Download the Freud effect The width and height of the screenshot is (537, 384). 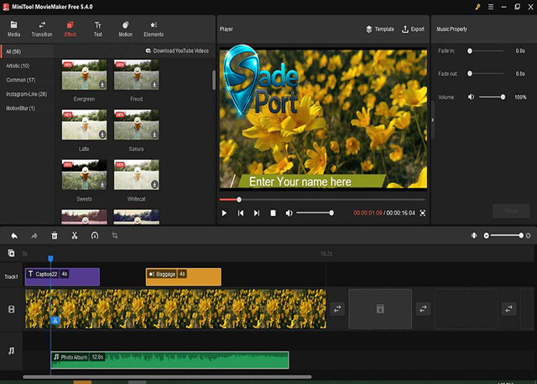(x=154, y=85)
